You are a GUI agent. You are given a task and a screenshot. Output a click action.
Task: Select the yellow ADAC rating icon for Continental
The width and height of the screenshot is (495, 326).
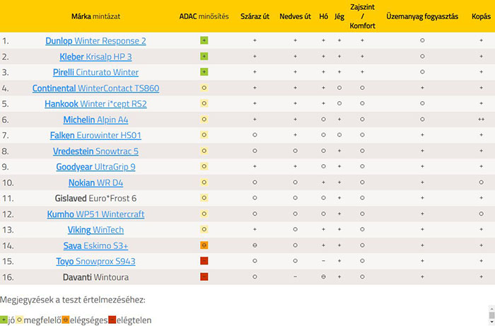[x=204, y=88]
